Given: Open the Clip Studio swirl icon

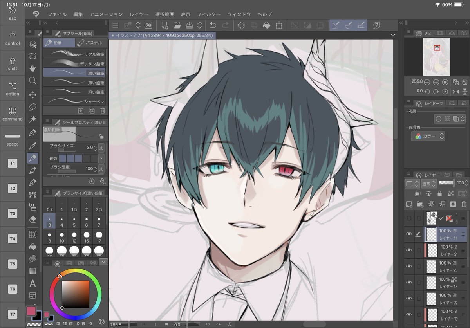Looking at the screenshot, I should 148,25.
